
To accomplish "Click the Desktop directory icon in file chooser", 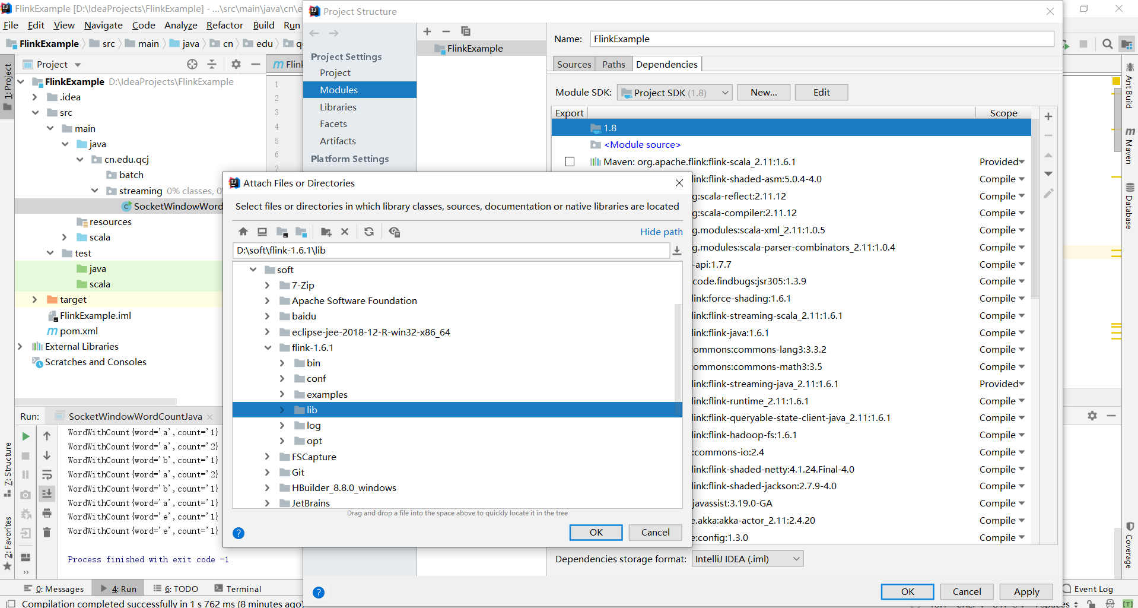I will 262,232.
